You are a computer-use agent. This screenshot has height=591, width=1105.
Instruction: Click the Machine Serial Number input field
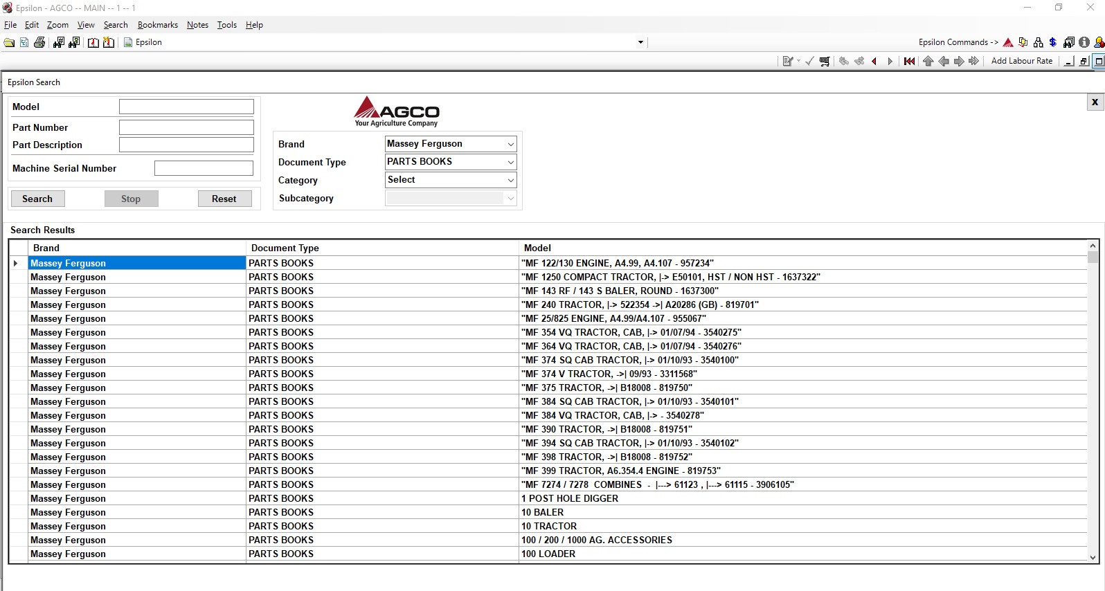point(204,168)
